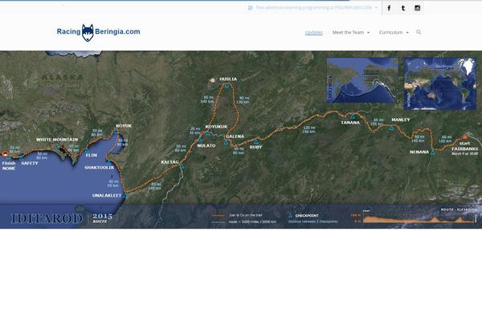Click the NENANA map label
This screenshot has width=482, height=321.
point(419,152)
